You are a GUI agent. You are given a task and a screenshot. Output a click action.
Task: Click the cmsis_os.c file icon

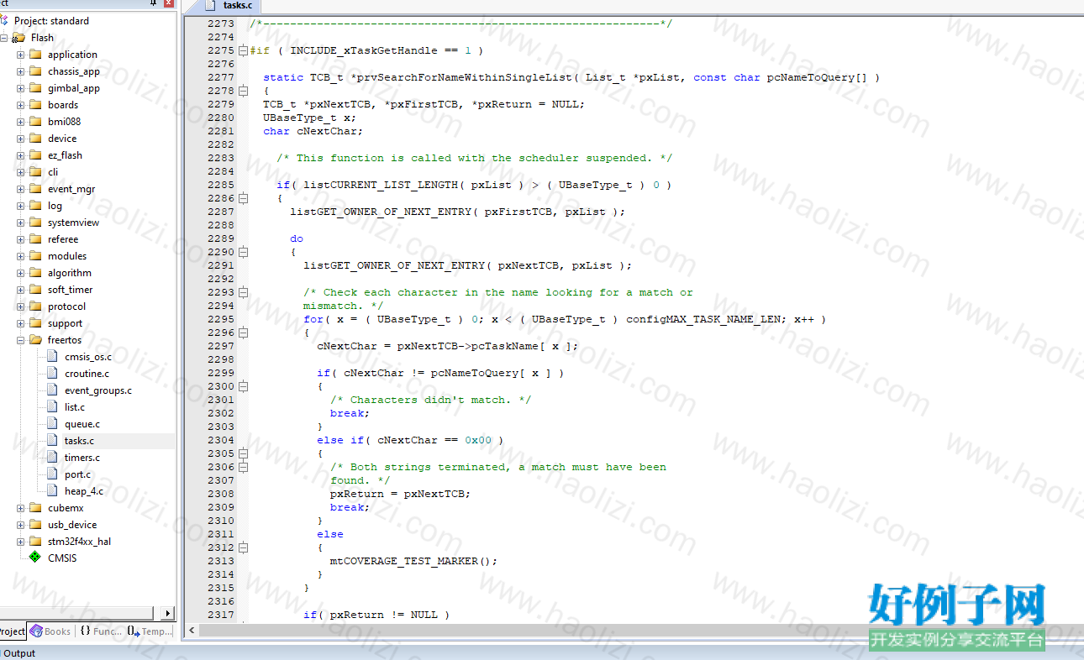pos(52,357)
